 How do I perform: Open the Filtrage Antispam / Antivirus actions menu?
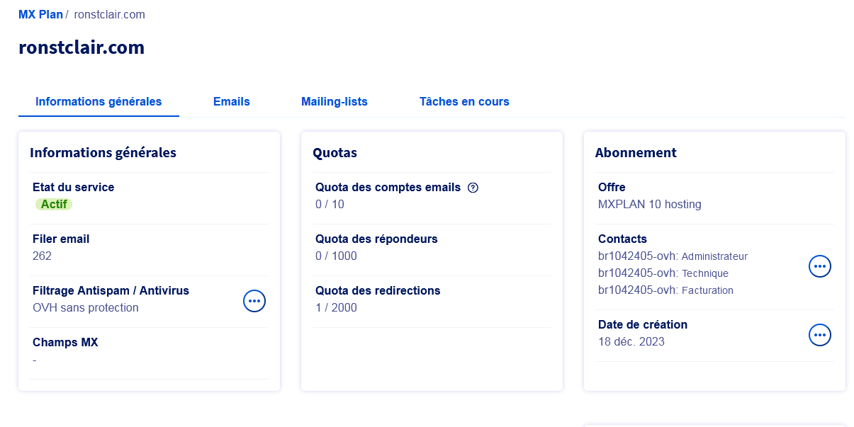(254, 301)
